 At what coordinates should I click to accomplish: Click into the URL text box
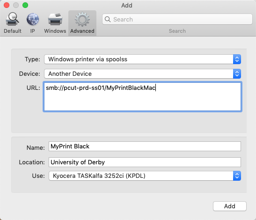pos(142,97)
